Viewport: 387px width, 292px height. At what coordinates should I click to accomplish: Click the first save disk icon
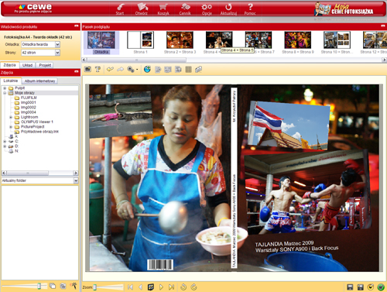(x=350, y=287)
